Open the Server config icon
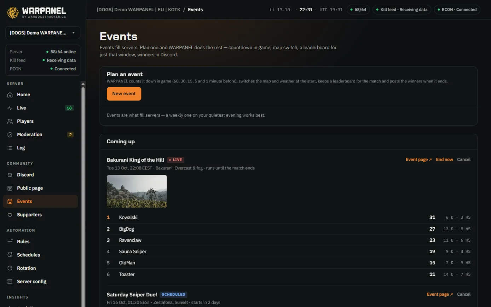 [10, 282]
